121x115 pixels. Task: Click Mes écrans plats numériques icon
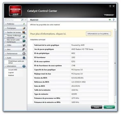point(24,41)
